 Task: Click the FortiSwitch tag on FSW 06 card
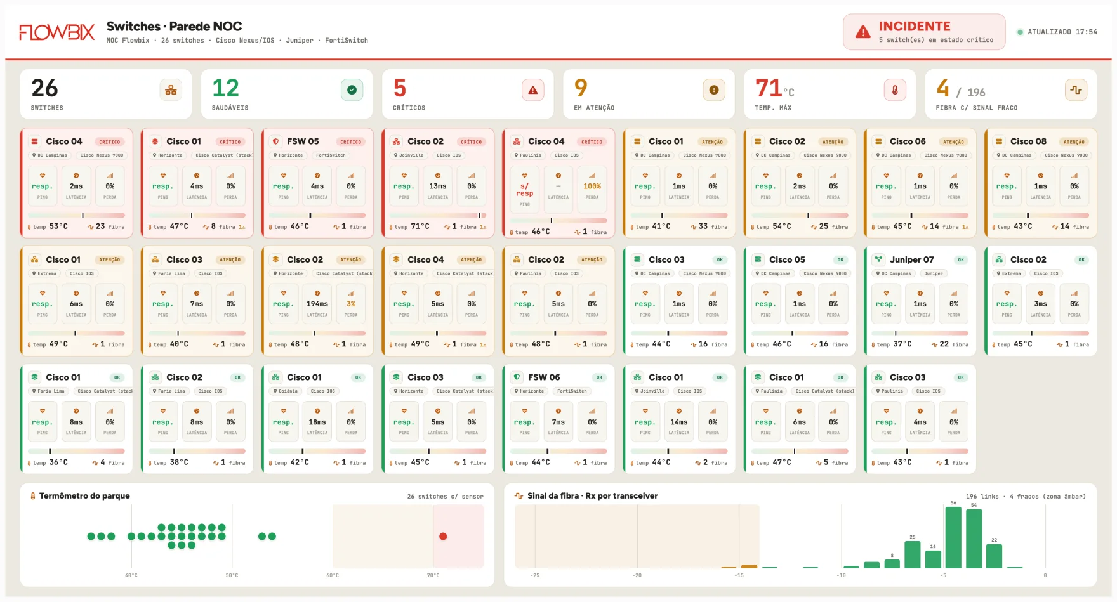pos(572,391)
